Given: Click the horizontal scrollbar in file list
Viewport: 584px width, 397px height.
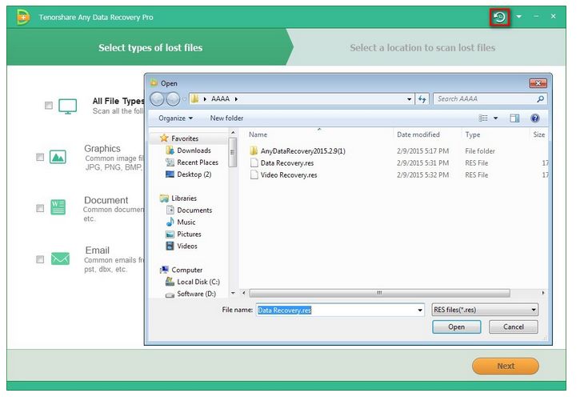Looking at the screenshot, I should click(x=379, y=293).
